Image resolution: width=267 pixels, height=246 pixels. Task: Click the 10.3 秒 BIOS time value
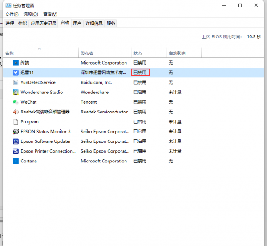pyautogui.click(x=254, y=37)
